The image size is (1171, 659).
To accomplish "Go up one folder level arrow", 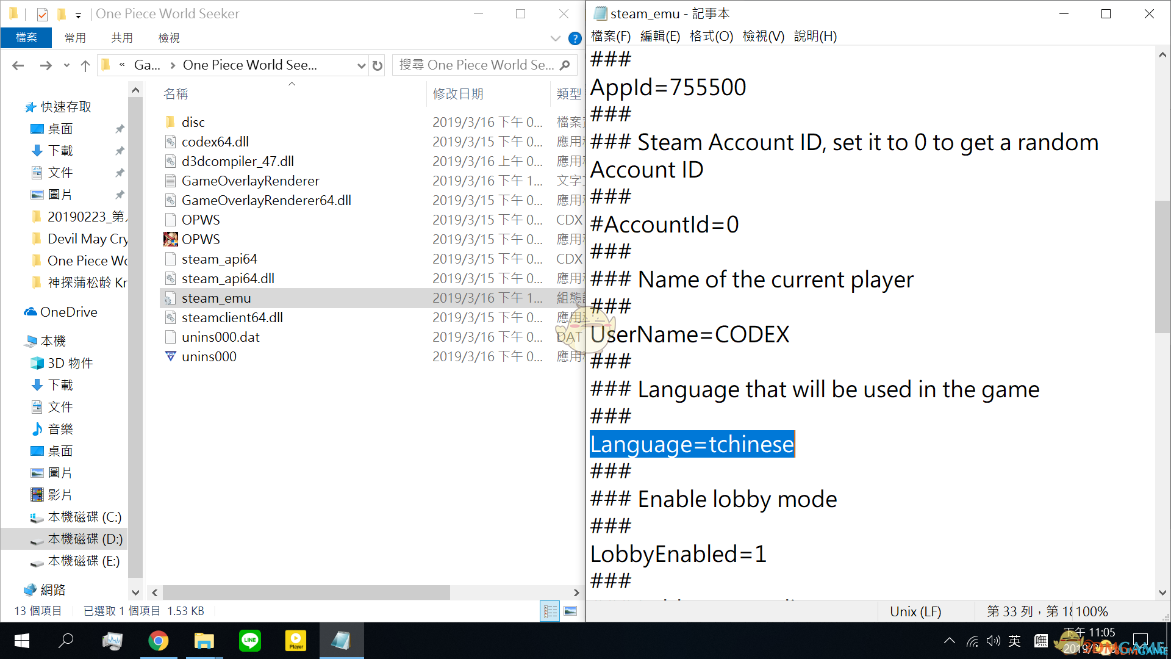I will 85,65.
